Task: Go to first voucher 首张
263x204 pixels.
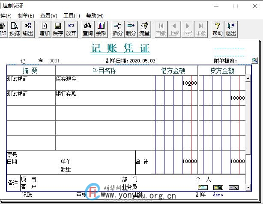Action: pos(161,29)
